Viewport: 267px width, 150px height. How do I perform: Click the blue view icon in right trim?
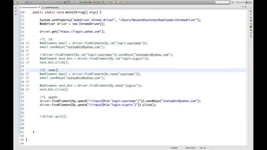(x=251, y=20)
